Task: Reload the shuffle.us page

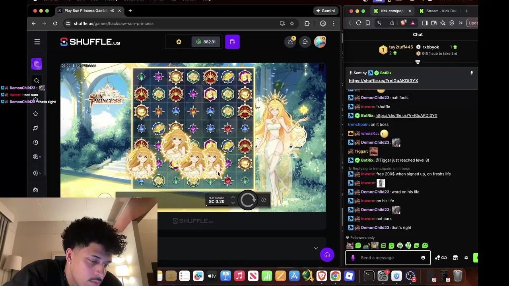Action: point(55,23)
